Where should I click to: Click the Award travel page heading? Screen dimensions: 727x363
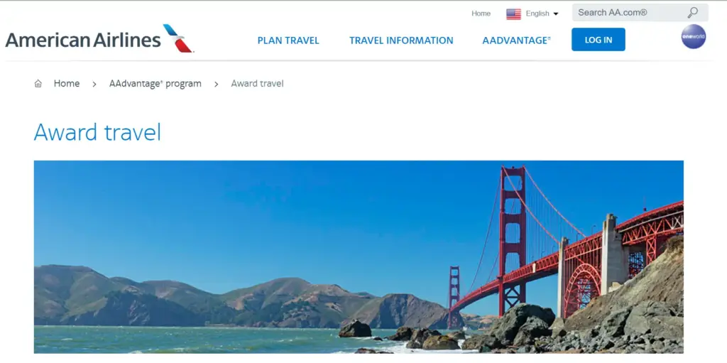pyautogui.click(x=97, y=132)
